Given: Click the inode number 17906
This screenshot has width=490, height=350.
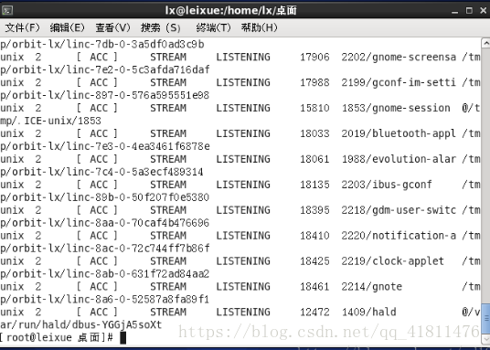Looking at the screenshot, I should (x=314, y=58).
